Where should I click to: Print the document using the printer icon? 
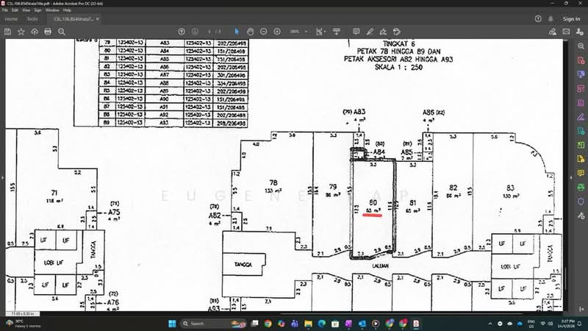pyautogui.click(x=48, y=32)
